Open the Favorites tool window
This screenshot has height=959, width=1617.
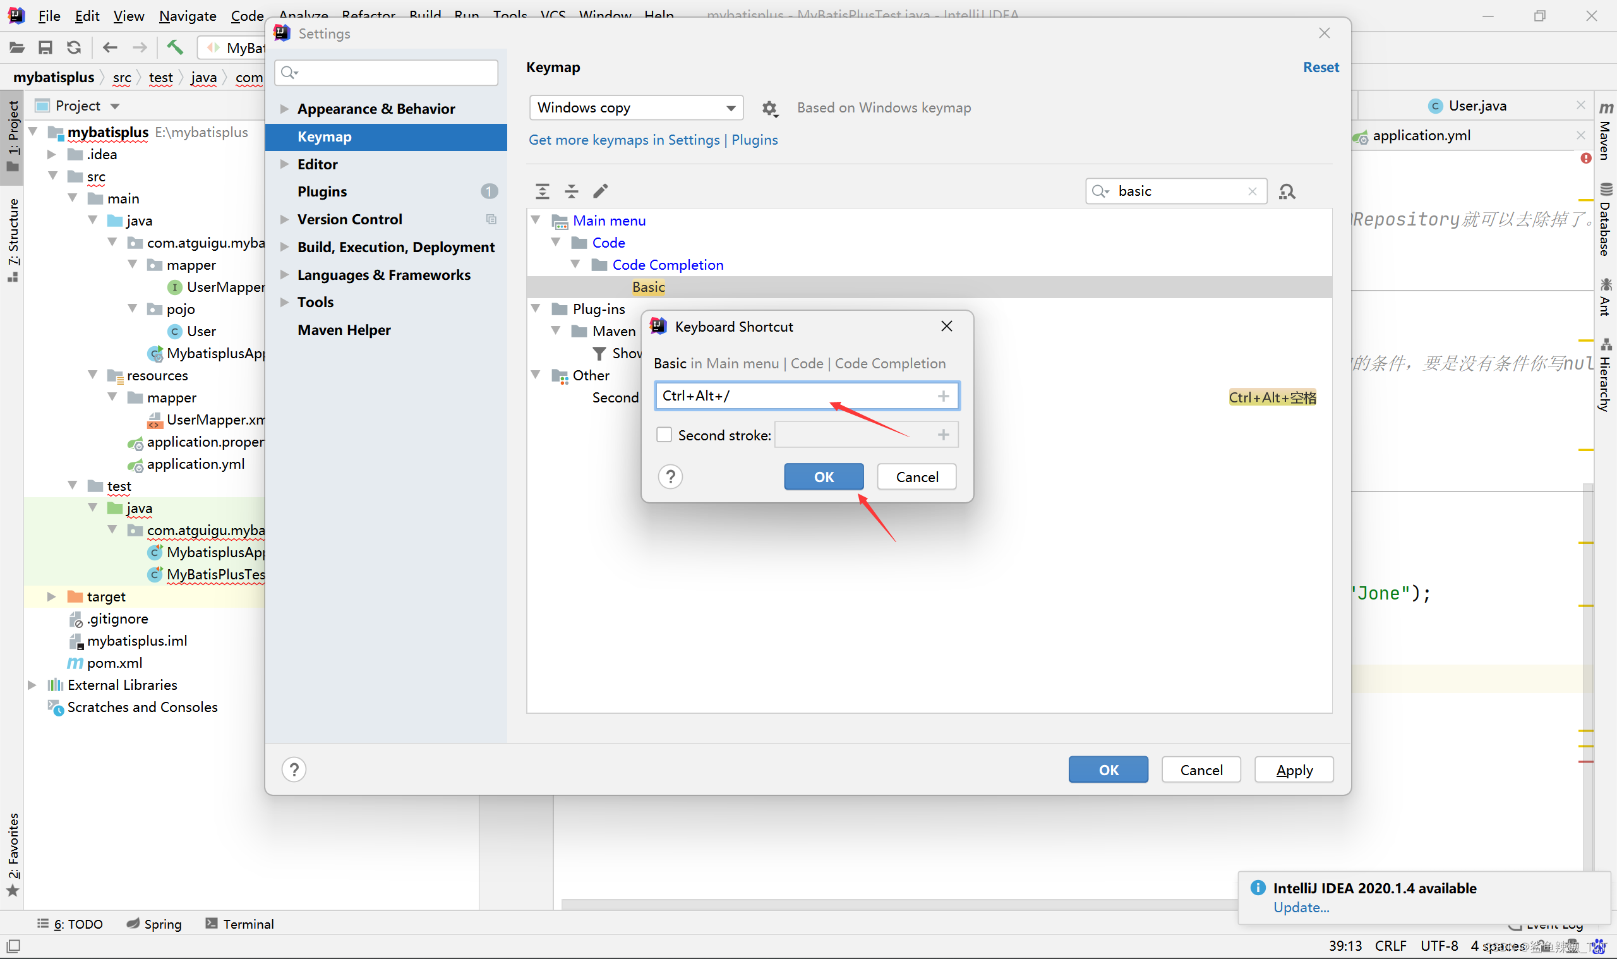pyautogui.click(x=13, y=854)
